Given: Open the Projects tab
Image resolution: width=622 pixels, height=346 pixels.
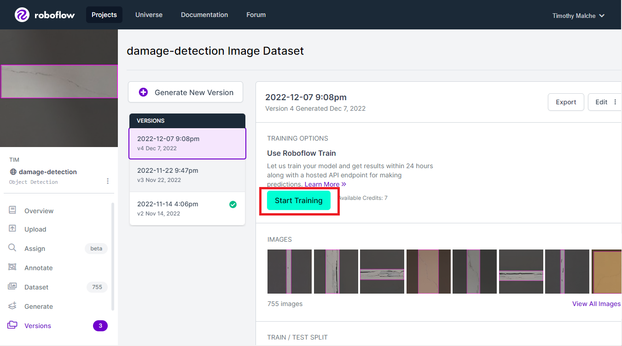Looking at the screenshot, I should (x=104, y=15).
